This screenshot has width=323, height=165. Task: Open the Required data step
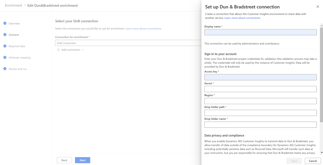[x=17, y=46]
